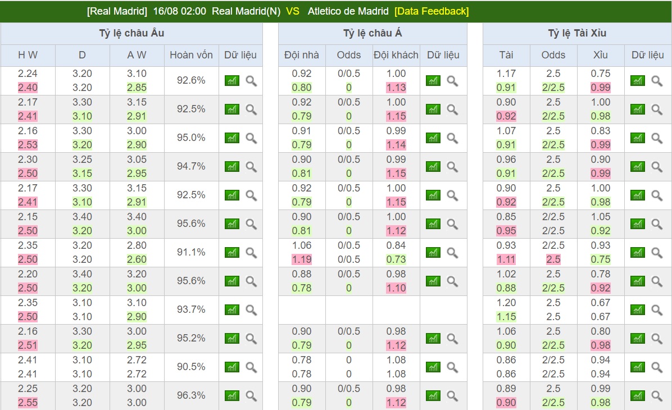
Task: Select the 91.1% return value
Action: point(191,252)
